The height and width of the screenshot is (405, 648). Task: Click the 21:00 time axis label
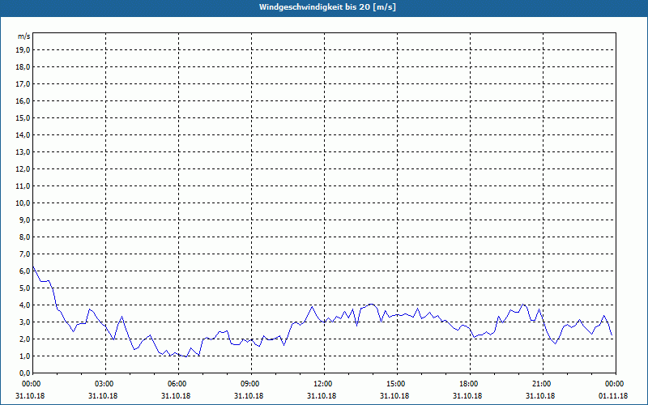pos(543,384)
